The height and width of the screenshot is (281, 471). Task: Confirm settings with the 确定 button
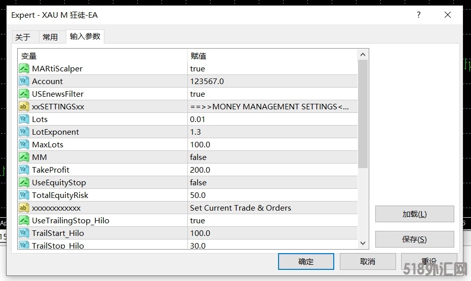306,261
